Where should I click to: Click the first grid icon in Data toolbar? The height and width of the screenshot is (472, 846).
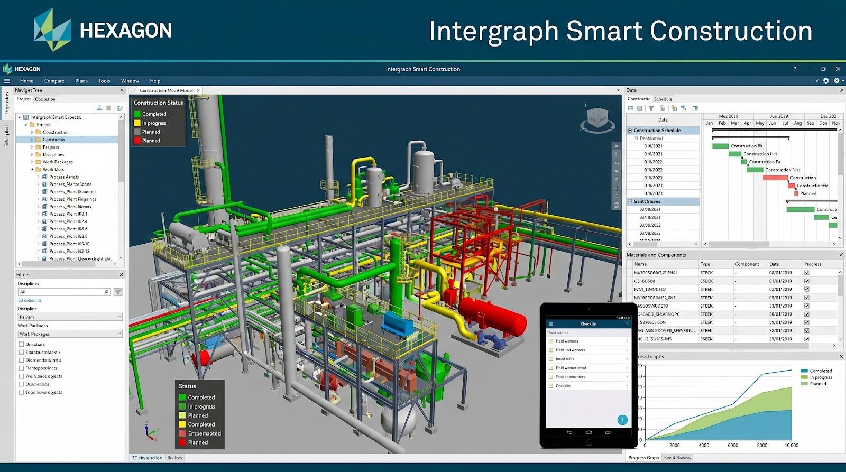tap(631, 108)
